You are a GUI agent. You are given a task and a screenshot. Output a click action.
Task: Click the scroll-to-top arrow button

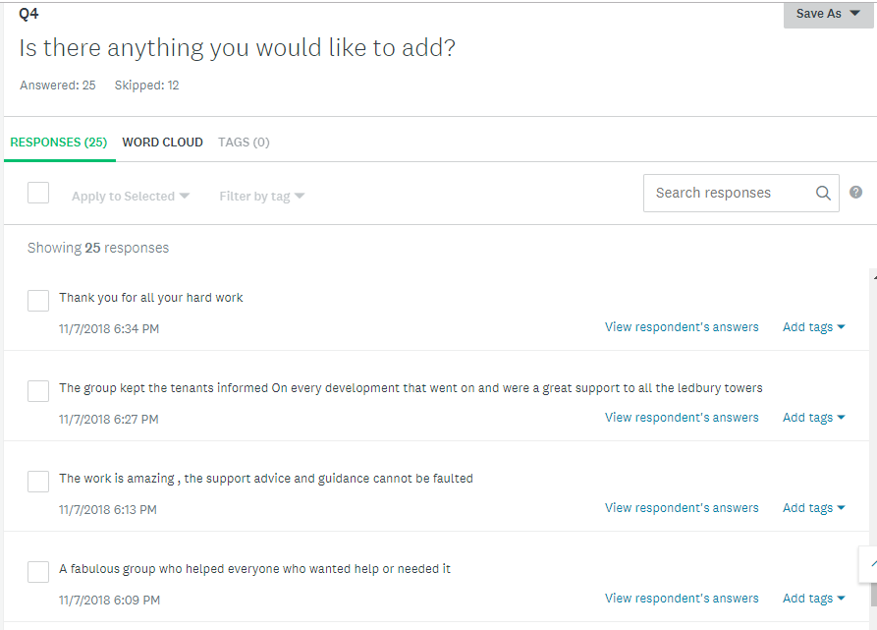click(869, 564)
